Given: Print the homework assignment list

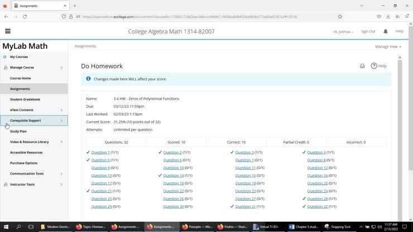Looking at the screenshot, I should coord(362,66).
